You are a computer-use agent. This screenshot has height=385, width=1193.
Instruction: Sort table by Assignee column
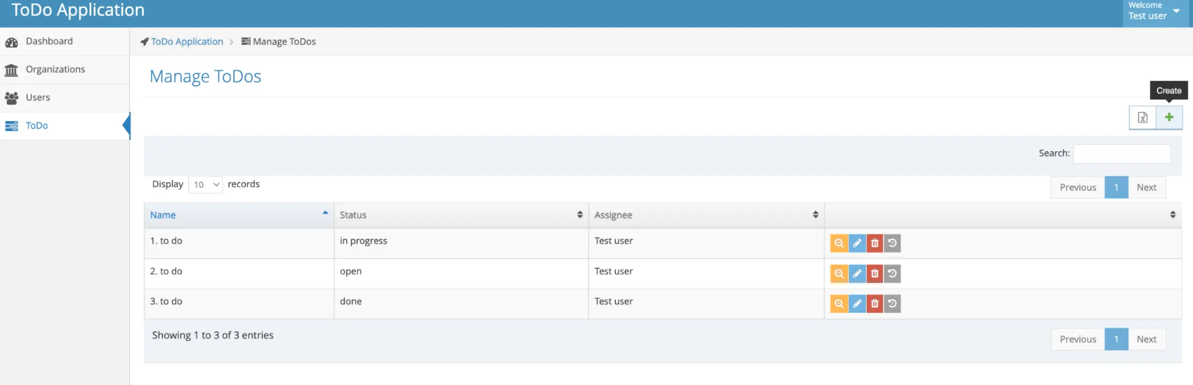point(705,215)
